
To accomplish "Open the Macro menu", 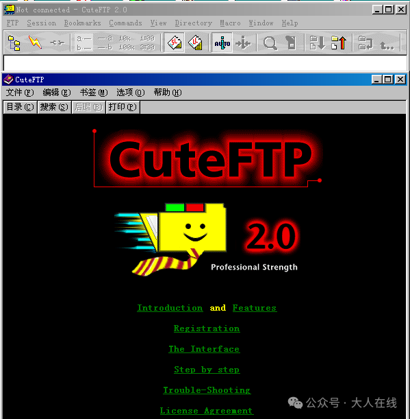I will (230, 23).
